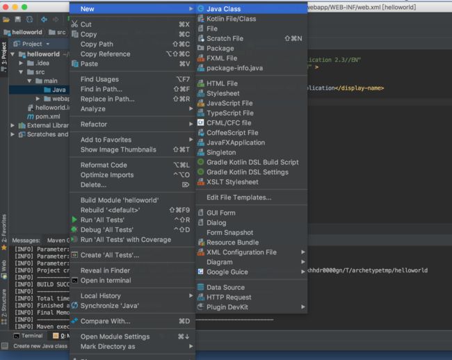The image size is (452, 360).
Task: Collapse the helloworld project root node
Action: point(13,54)
